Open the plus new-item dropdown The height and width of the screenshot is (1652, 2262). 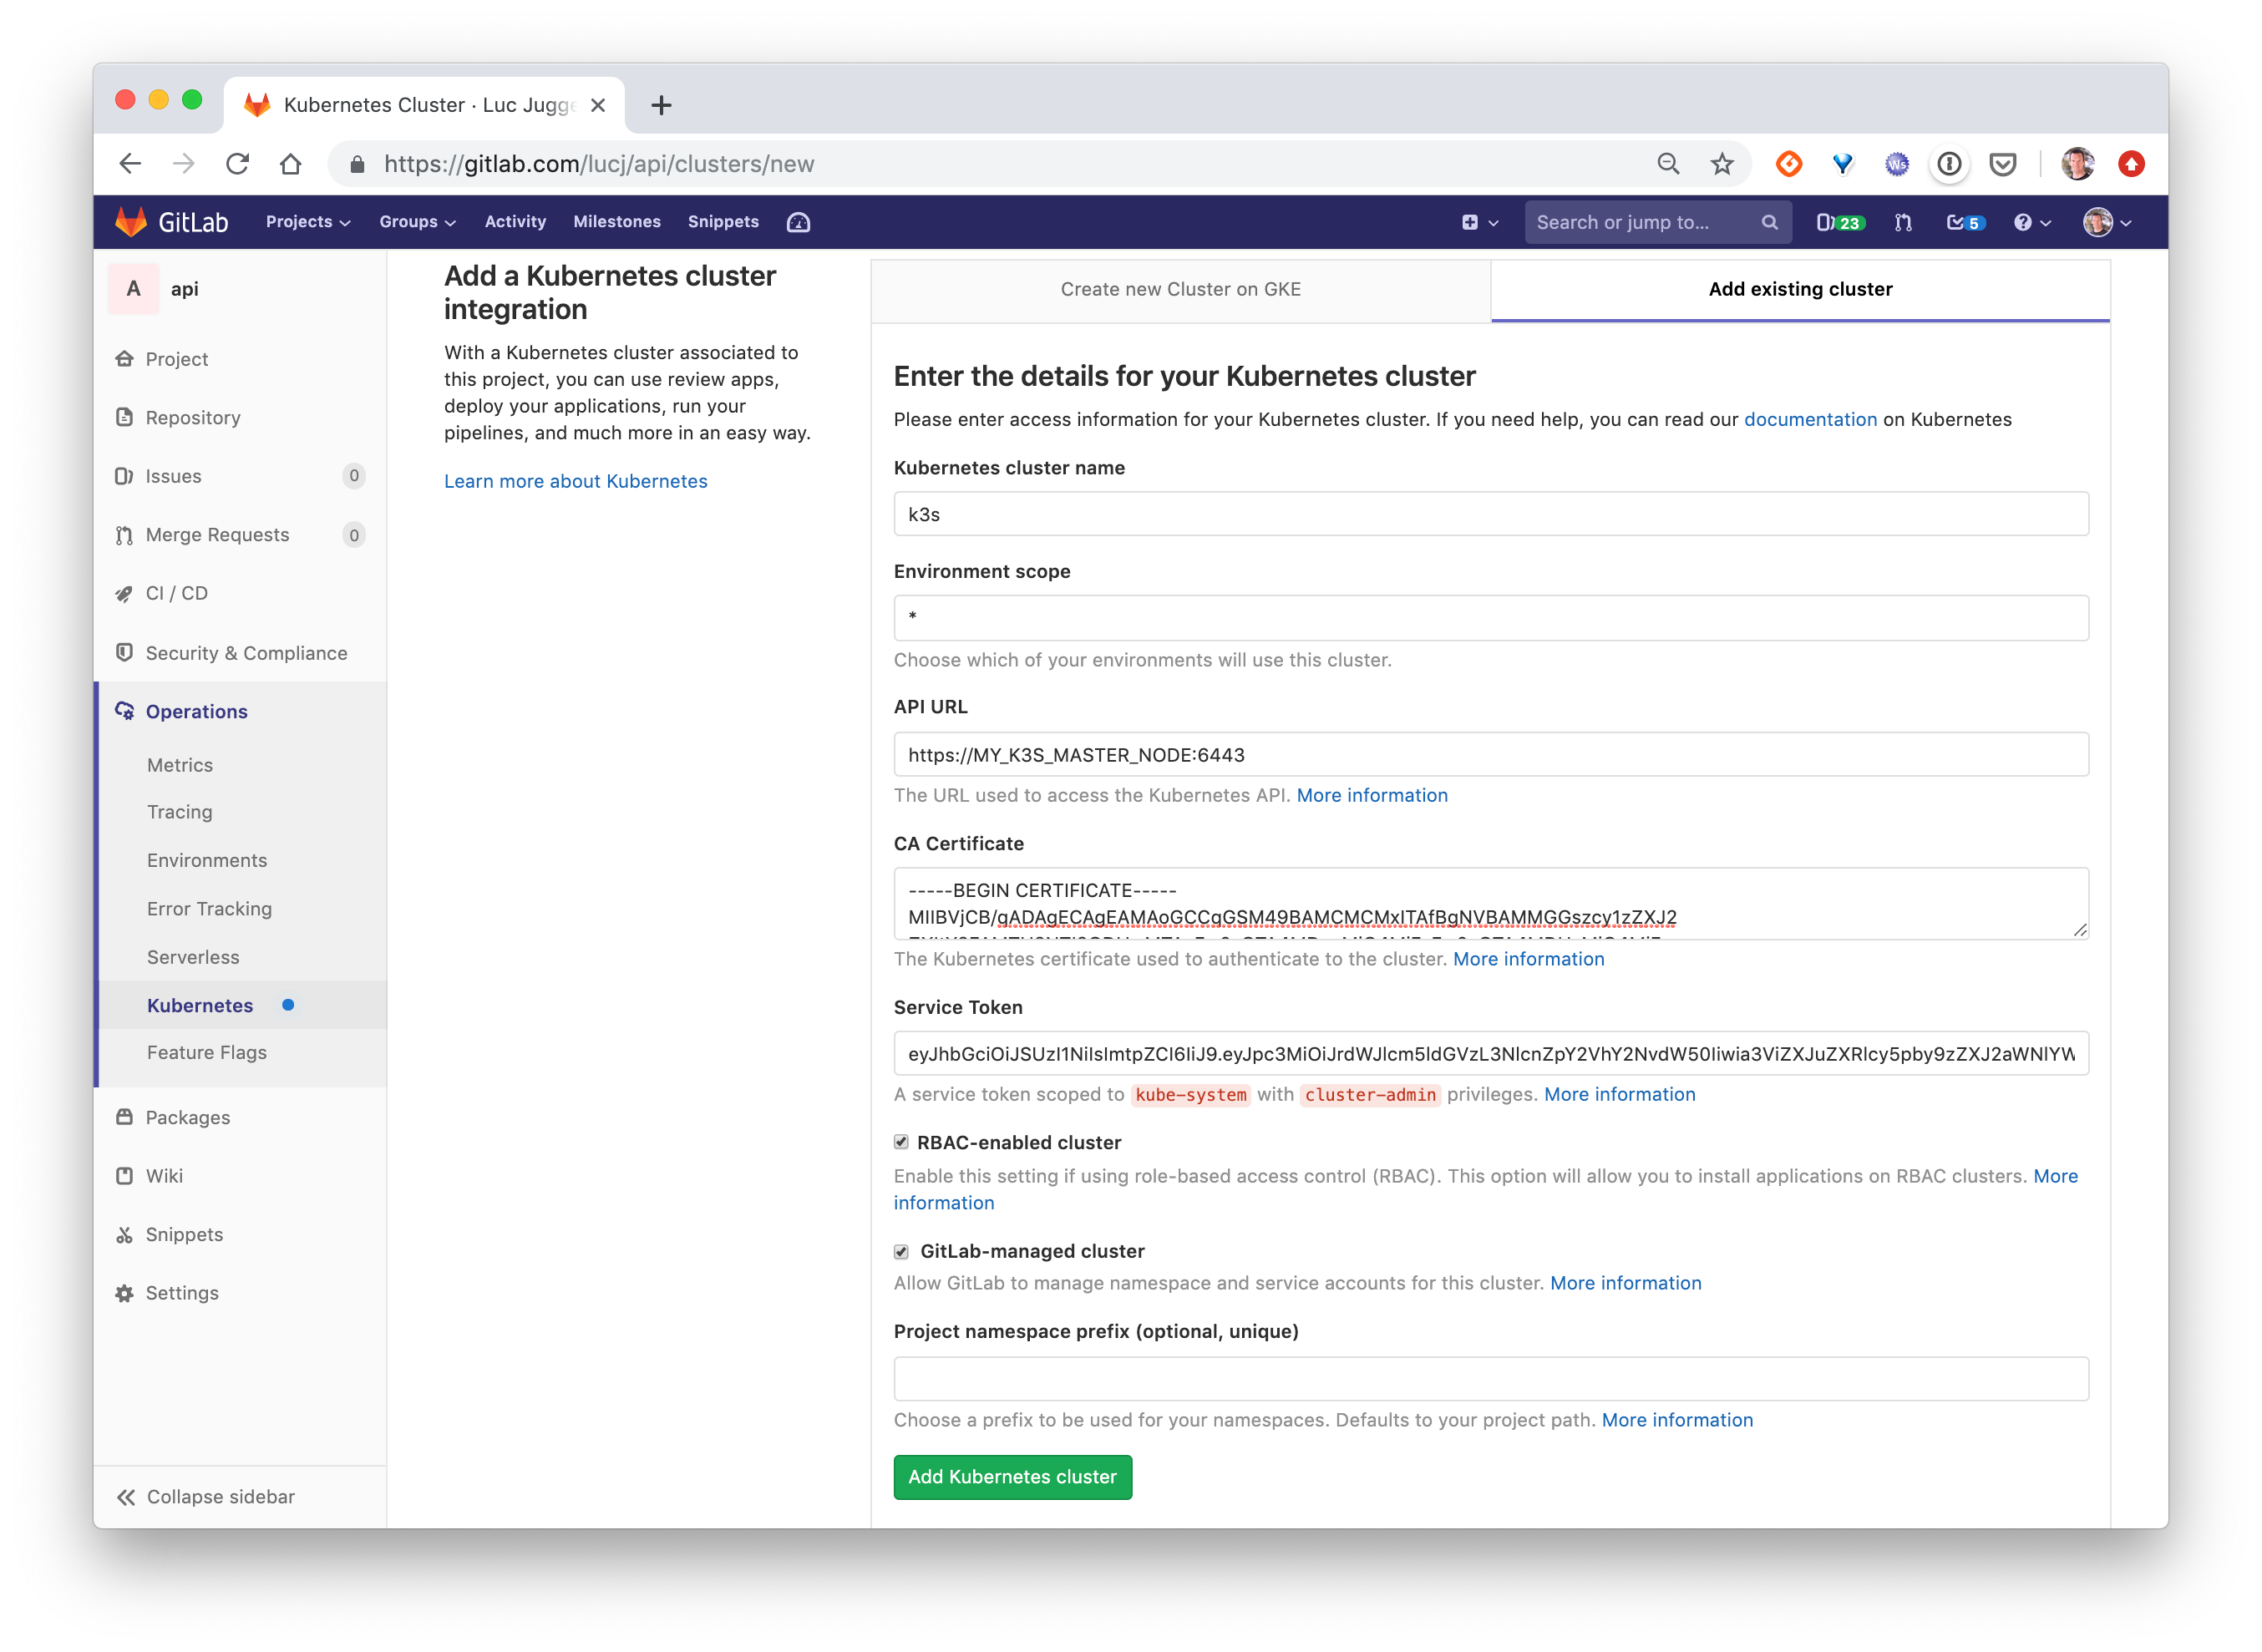pyautogui.click(x=1479, y=222)
